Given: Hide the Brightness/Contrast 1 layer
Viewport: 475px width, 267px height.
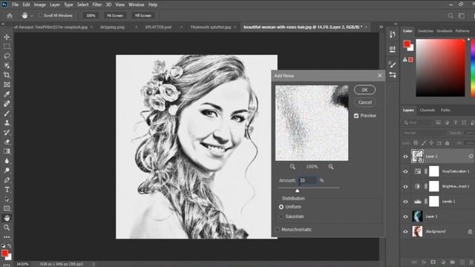Looking at the screenshot, I should coord(406,186).
